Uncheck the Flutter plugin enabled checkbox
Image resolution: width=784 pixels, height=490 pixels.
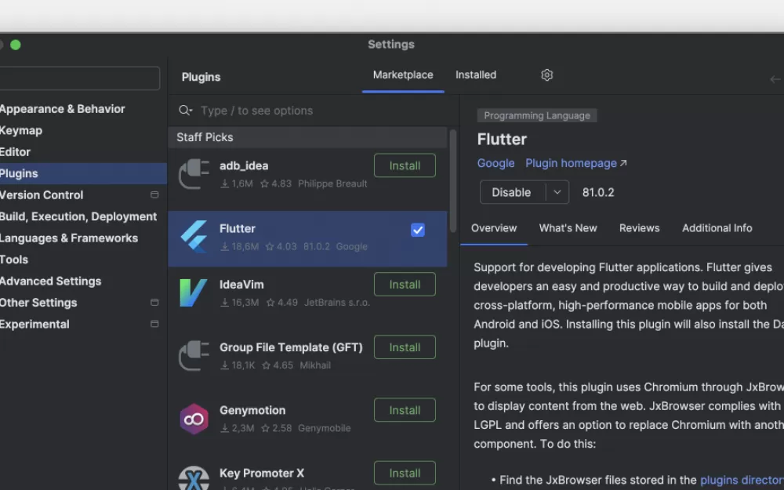click(x=418, y=230)
